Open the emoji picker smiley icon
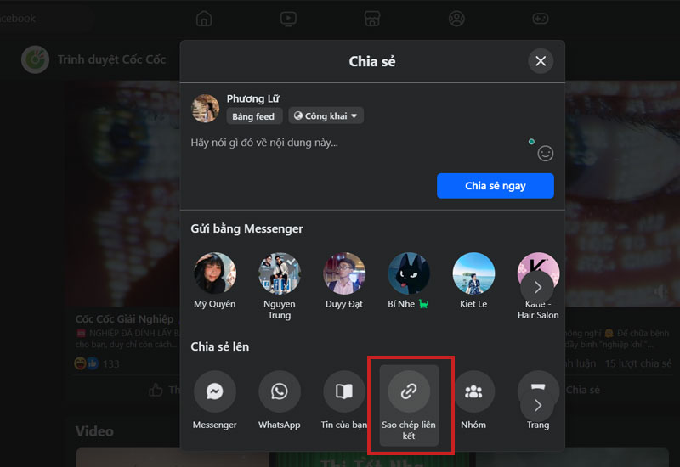680x467 pixels. pyautogui.click(x=545, y=154)
